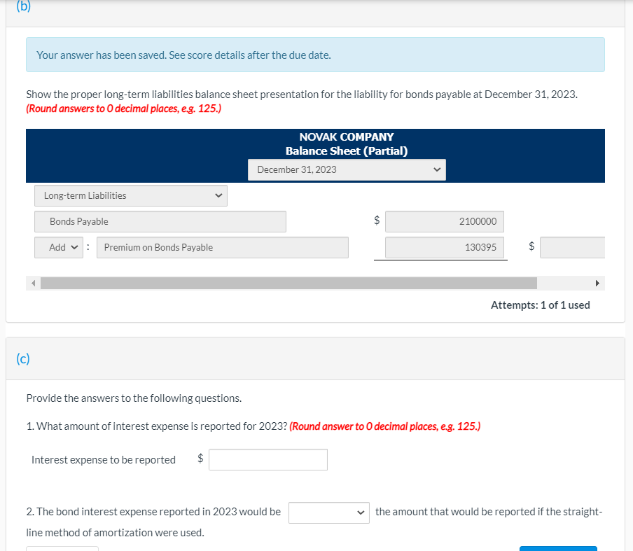This screenshot has height=551, width=633.
Task: Click the saved-answer notification banner
Action: click(x=315, y=55)
